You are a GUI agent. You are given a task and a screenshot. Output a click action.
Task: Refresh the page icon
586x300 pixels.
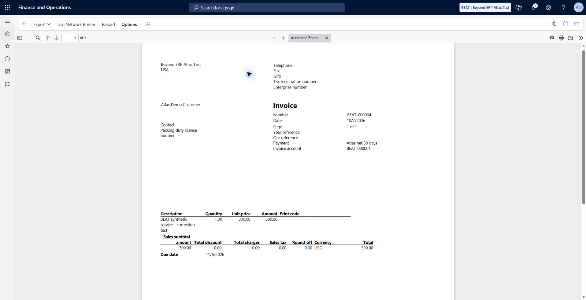tap(566, 24)
